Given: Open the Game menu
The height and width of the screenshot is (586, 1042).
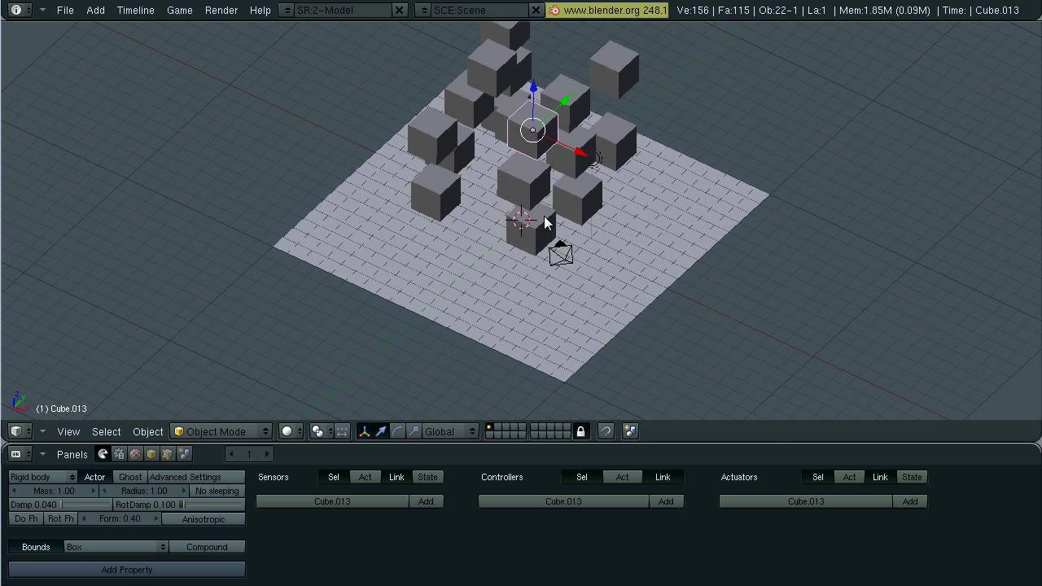Looking at the screenshot, I should click(179, 11).
